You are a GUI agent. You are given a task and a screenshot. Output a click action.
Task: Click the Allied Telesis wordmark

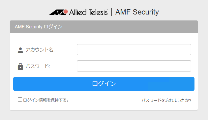coord(88,12)
